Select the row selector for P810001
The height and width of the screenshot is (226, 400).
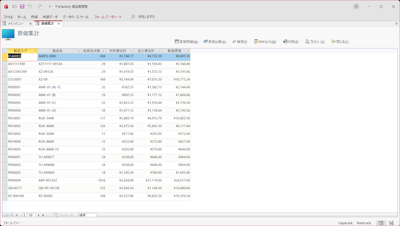point(4,118)
